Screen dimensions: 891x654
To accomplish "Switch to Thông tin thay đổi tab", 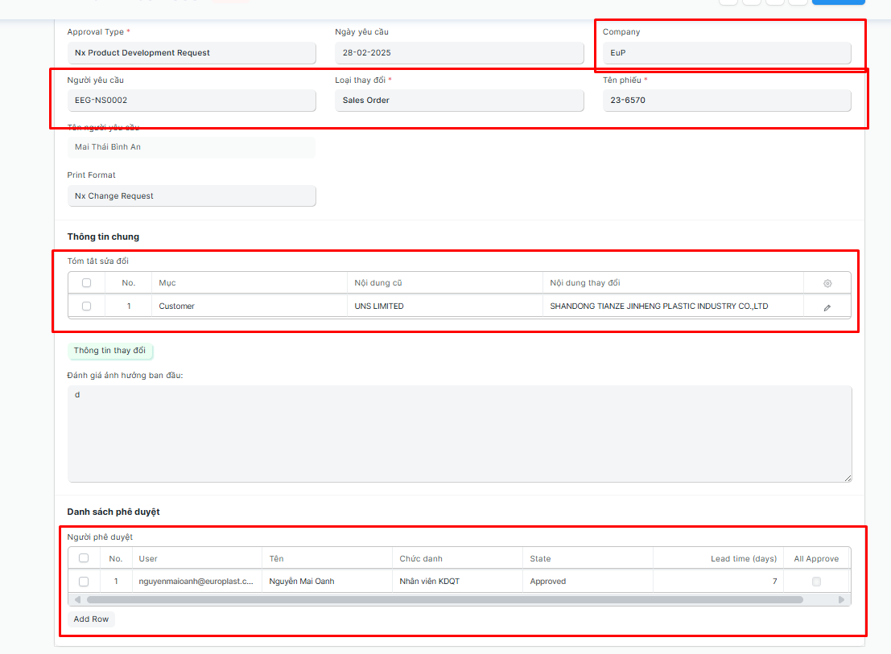I will pos(109,351).
